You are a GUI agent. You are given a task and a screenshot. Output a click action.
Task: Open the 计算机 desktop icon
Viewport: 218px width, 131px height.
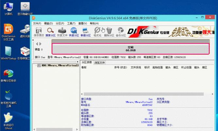[8, 9]
